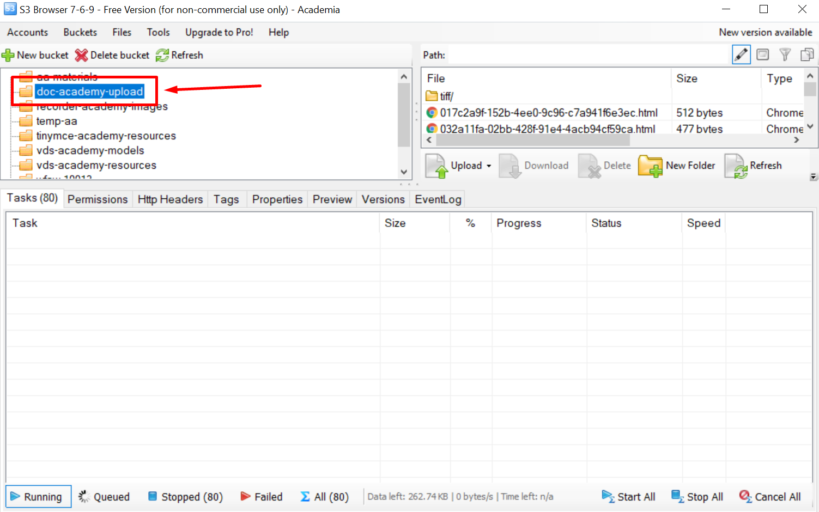Switch to the Preview tab
The image size is (819, 512).
point(332,199)
